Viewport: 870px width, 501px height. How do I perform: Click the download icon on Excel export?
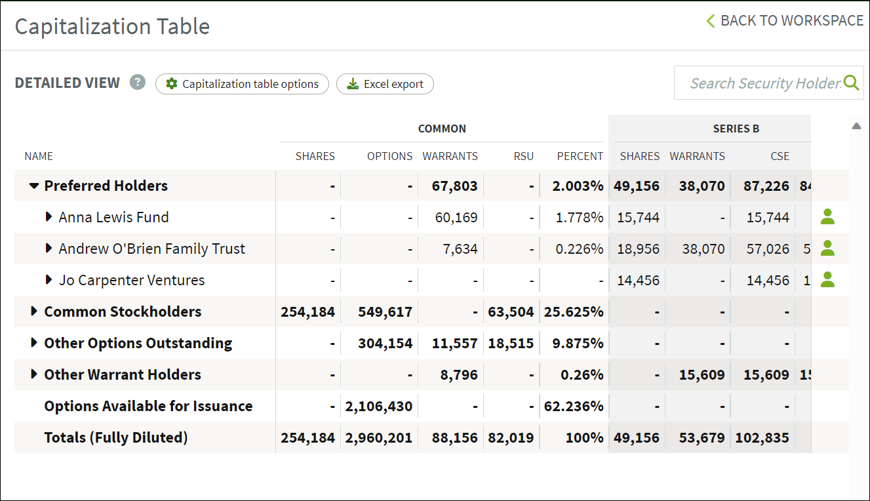(x=353, y=84)
